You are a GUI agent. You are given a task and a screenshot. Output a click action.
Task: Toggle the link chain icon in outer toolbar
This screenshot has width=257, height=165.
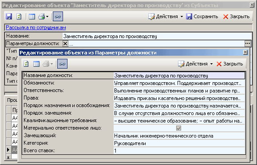tap(58, 16)
